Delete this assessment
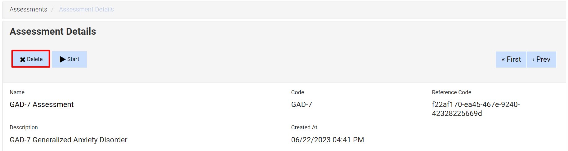The width and height of the screenshot is (568, 151). (x=31, y=59)
